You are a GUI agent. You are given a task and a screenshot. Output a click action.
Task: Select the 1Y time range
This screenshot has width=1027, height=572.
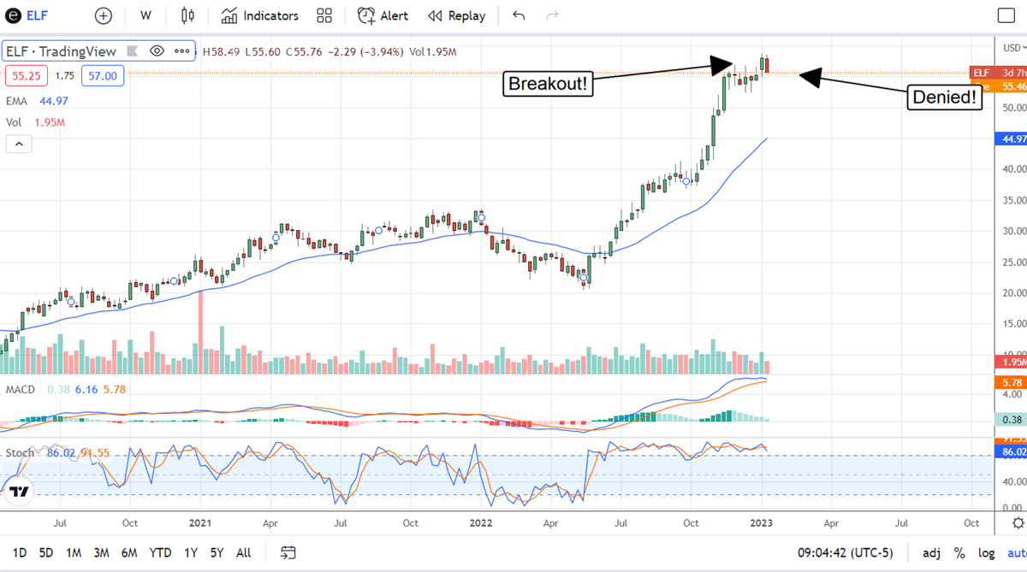point(189,552)
